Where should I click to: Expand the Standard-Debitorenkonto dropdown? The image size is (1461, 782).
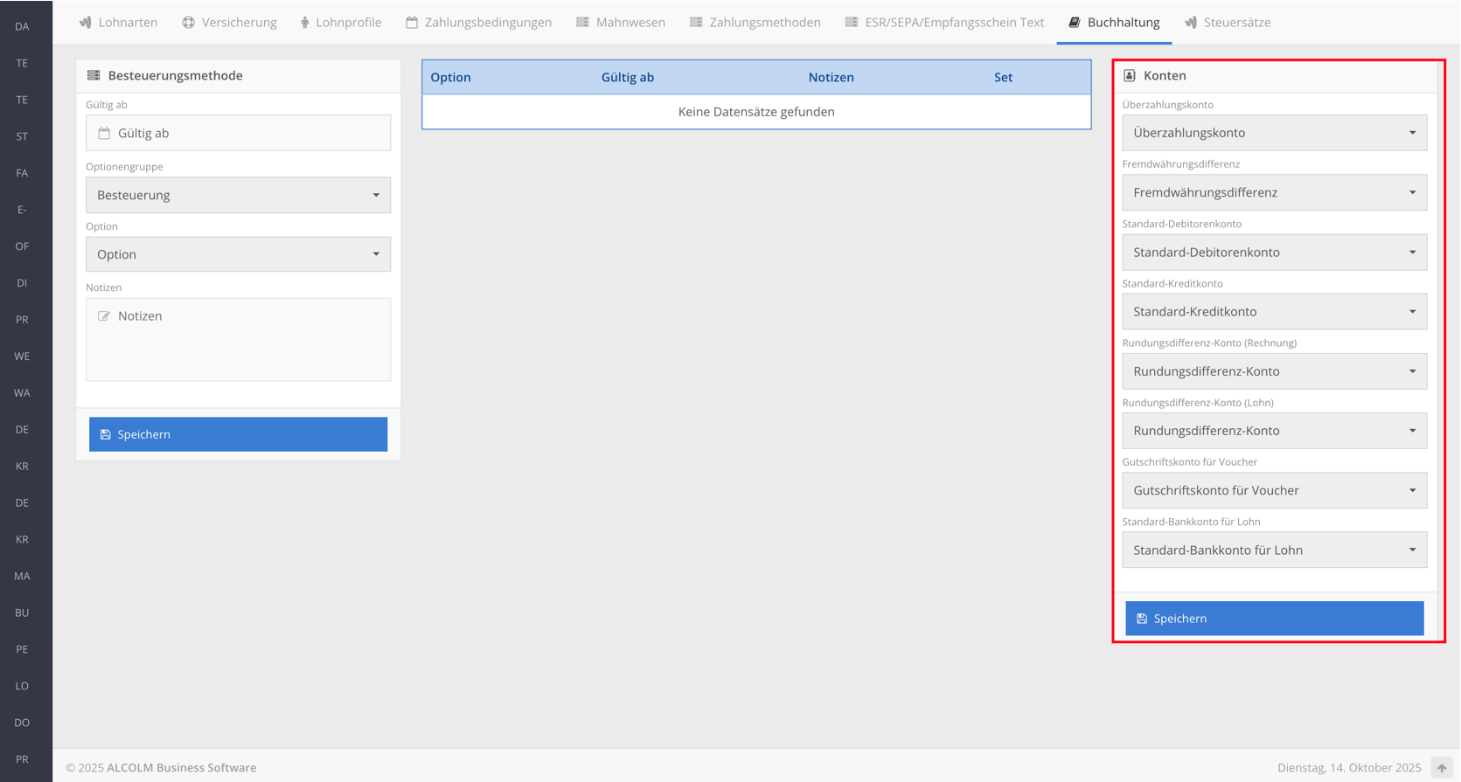click(x=1274, y=253)
